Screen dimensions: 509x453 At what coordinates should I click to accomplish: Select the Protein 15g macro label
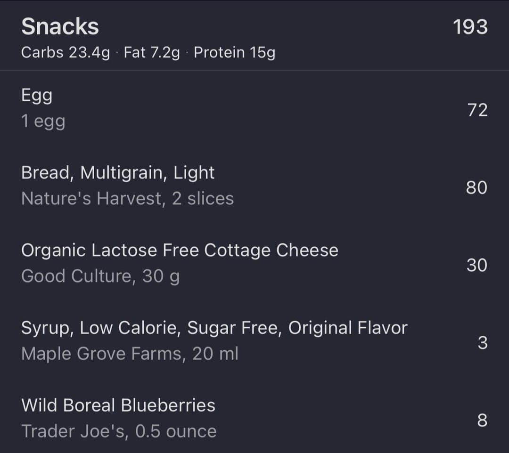pyautogui.click(x=234, y=53)
